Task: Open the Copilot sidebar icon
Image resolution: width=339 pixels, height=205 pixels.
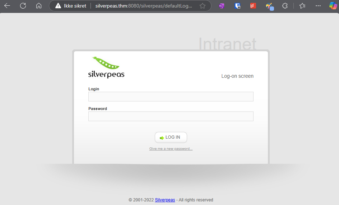Action: pos(333,6)
